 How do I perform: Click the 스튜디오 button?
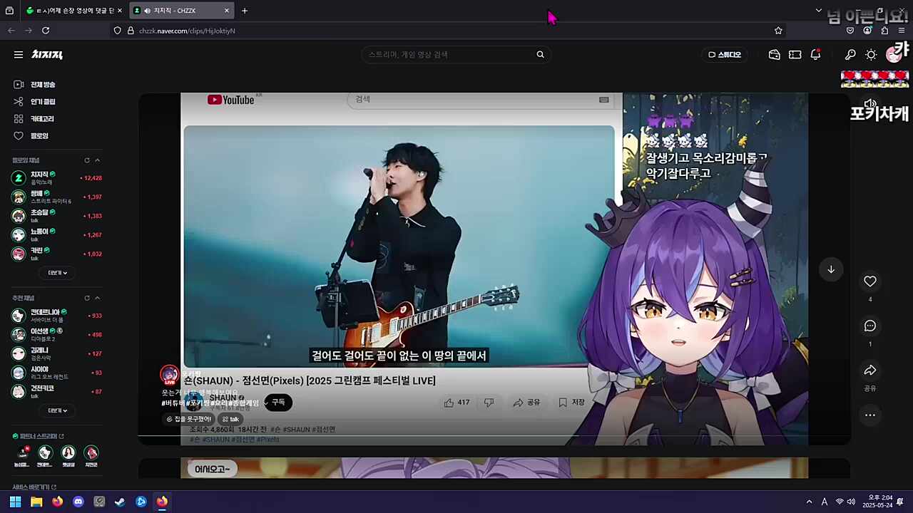pos(725,55)
